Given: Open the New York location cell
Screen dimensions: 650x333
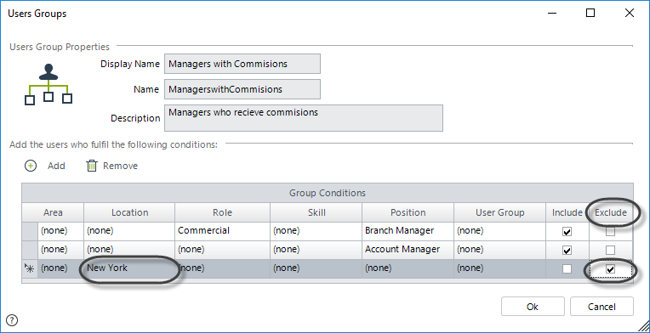Looking at the screenshot, I should (129, 268).
